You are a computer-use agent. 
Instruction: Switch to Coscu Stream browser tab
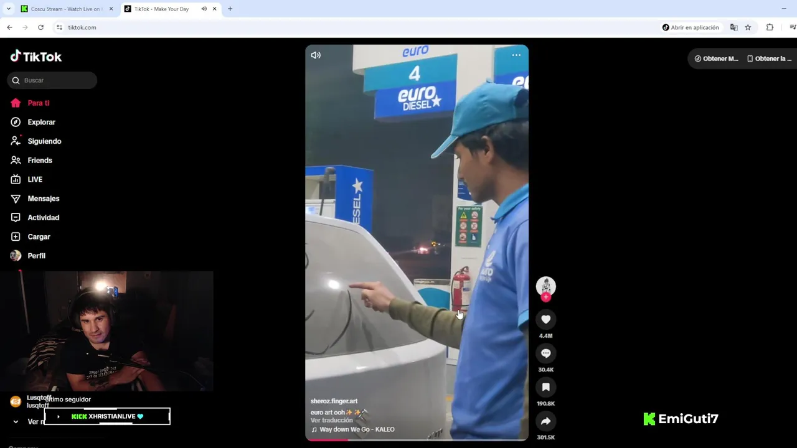click(x=65, y=9)
